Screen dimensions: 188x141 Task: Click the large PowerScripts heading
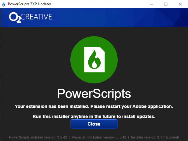click(94, 94)
